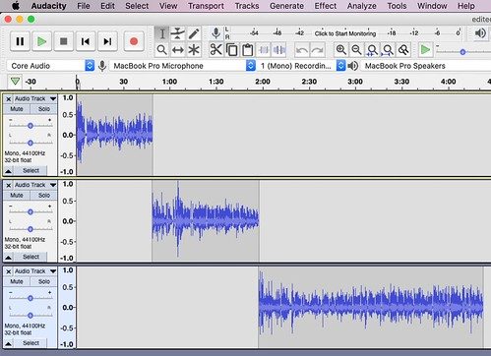Activate the Time Shift tool
The height and width of the screenshot is (356, 491).
(177, 50)
